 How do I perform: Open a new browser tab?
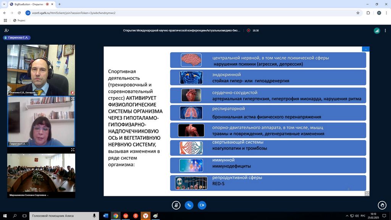point(60,4)
